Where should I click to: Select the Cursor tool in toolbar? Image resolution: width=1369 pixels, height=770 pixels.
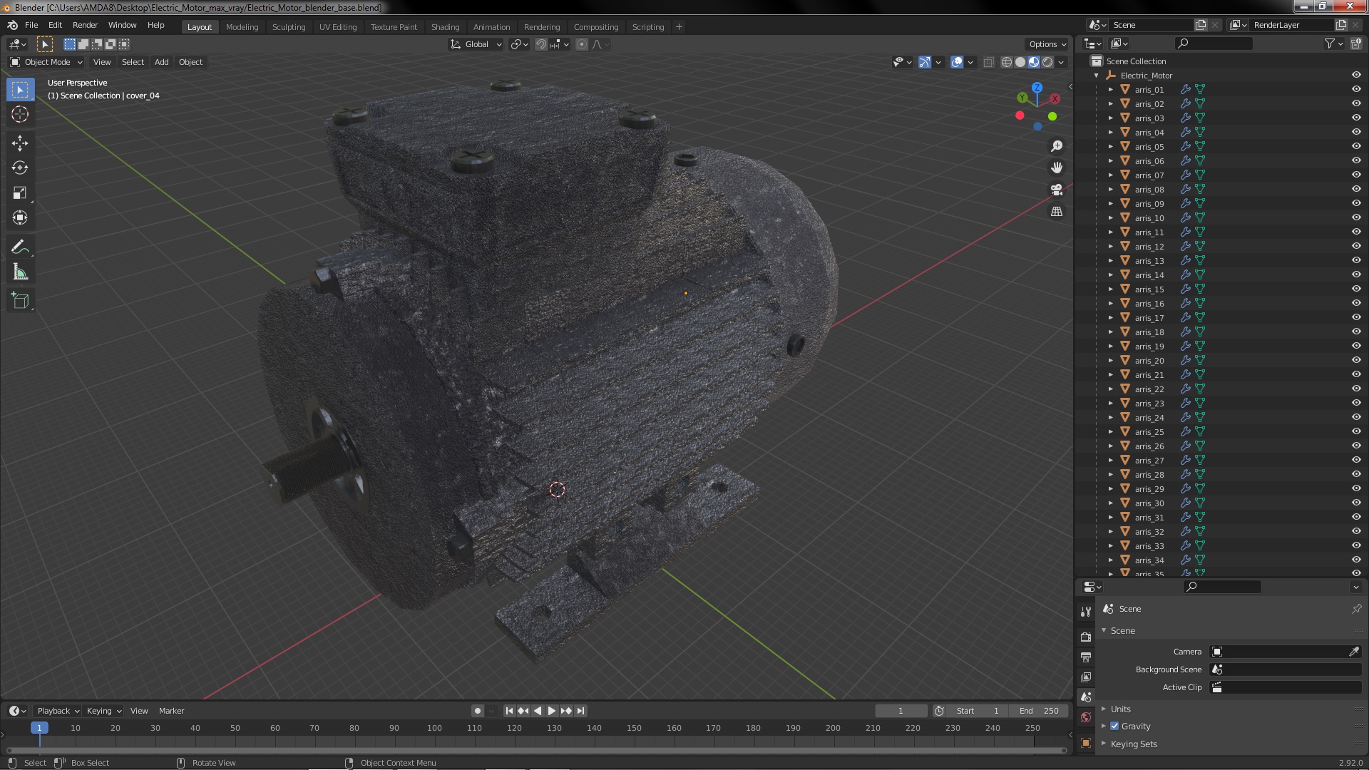pyautogui.click(x=20, y=114)
